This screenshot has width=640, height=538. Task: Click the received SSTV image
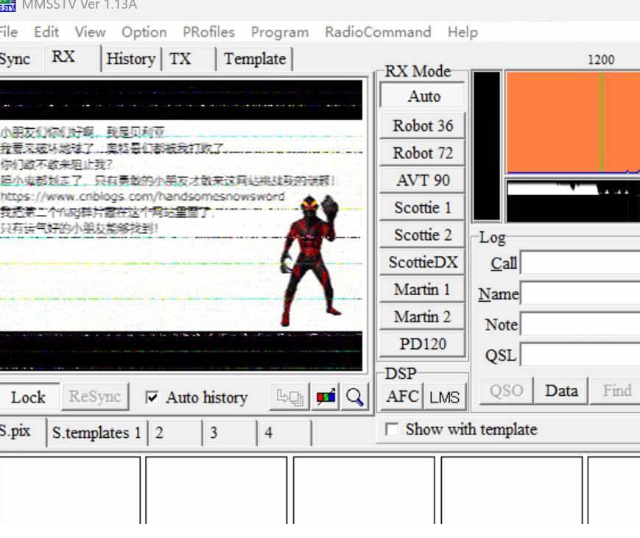coord(181,225)
